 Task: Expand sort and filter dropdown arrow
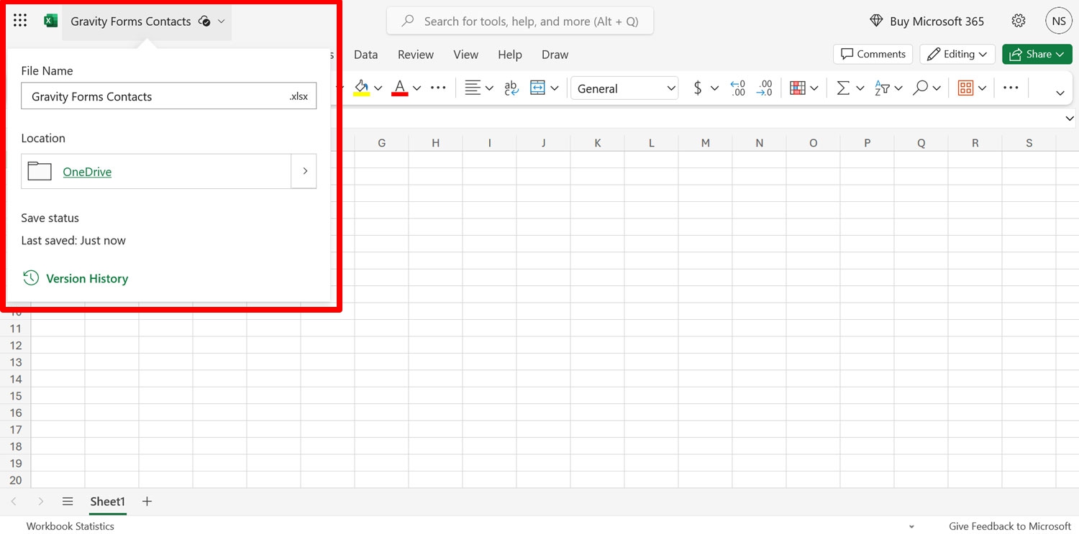point(898,88)
